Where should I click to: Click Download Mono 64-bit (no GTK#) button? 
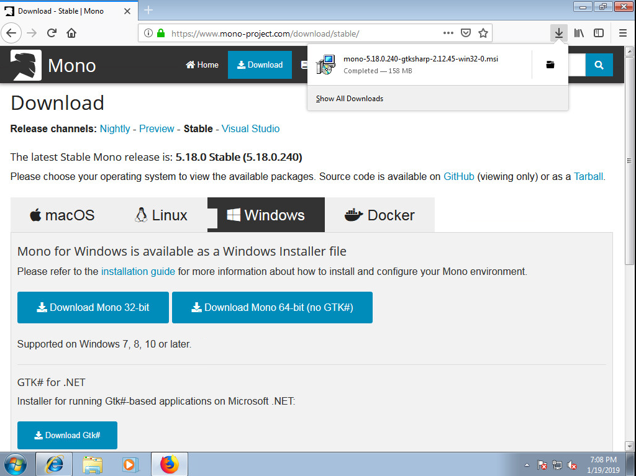pyautogui.click(x=272, y=307)
